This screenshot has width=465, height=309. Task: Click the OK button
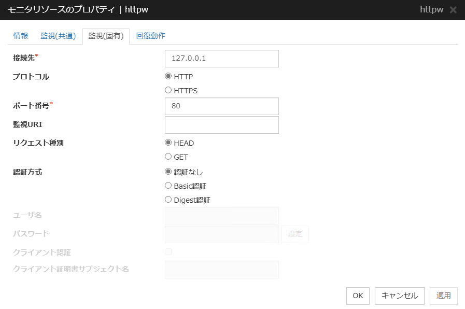[x=358, y=296]
